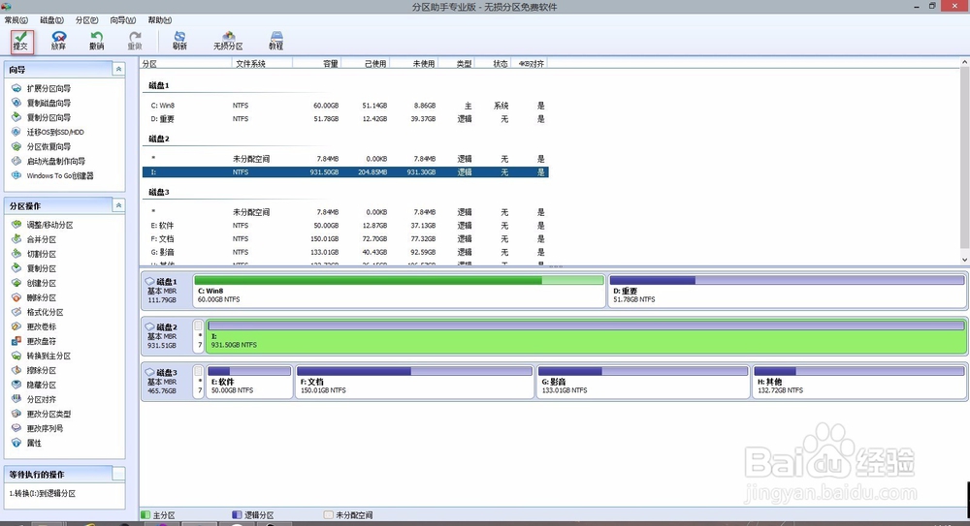Viewport: 970px width, 526px height.
Task: Click the 放弃 (discard) toolbar icon
Action: (x=59, y=41)
